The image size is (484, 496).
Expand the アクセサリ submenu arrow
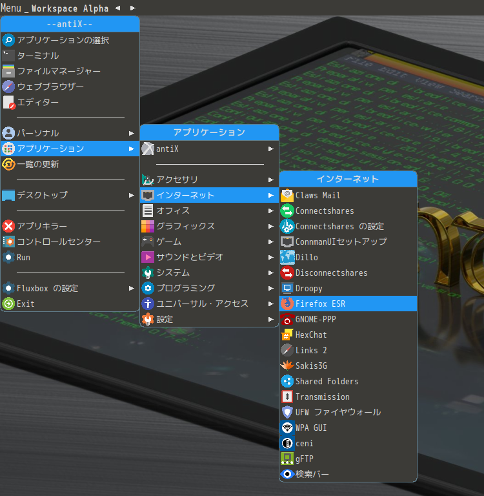(271, 180)
